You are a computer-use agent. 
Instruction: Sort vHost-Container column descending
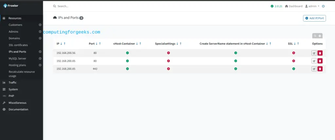(137, 43)
